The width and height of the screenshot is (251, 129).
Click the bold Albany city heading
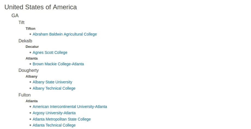click(32, 76)
